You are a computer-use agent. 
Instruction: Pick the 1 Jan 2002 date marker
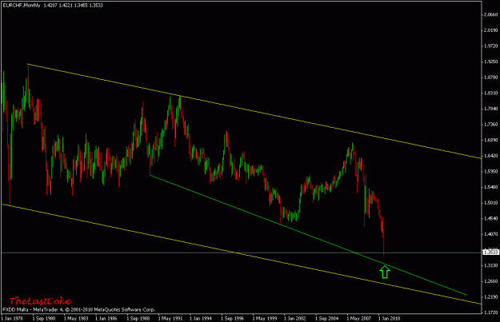[295, 318]
